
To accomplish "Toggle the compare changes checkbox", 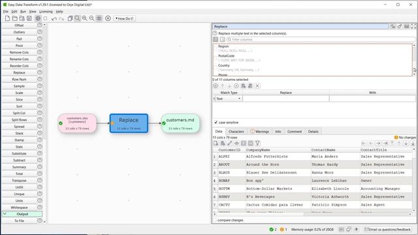I will (215, 220).
